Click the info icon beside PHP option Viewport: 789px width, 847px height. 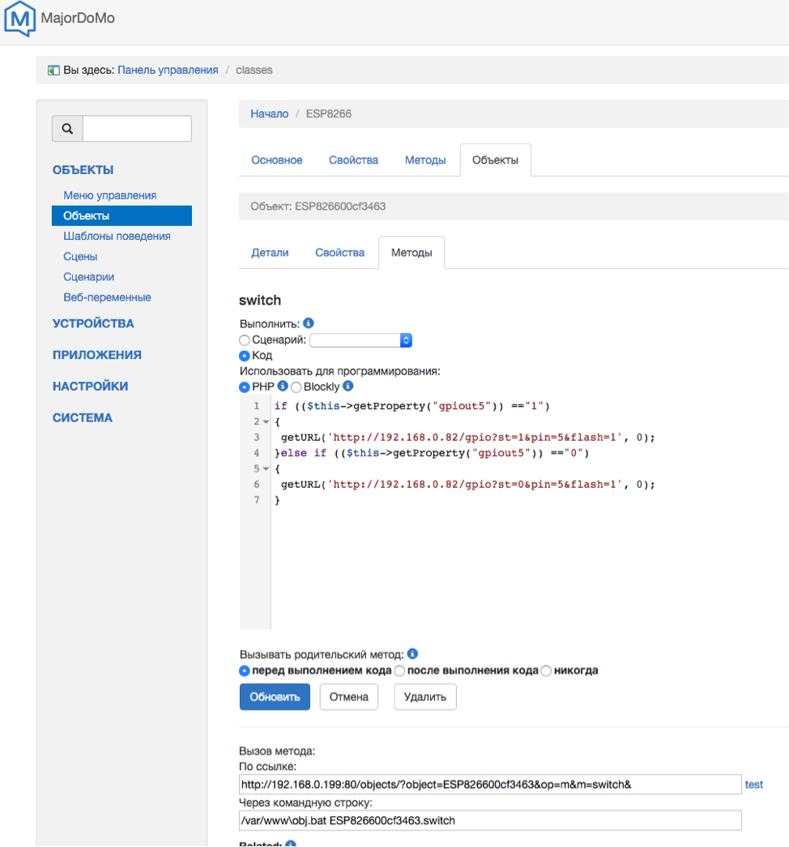(x=283, y=387)
